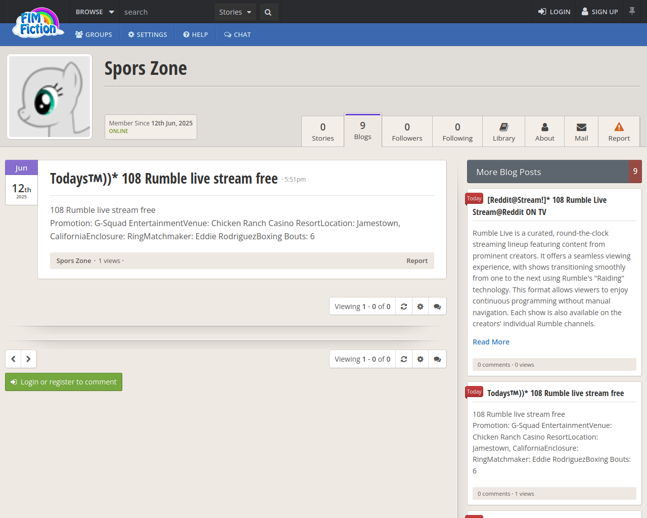Click the pin icon in top bar
The width and height of the screenshot is (647, 518).
[x=632, y=11]
